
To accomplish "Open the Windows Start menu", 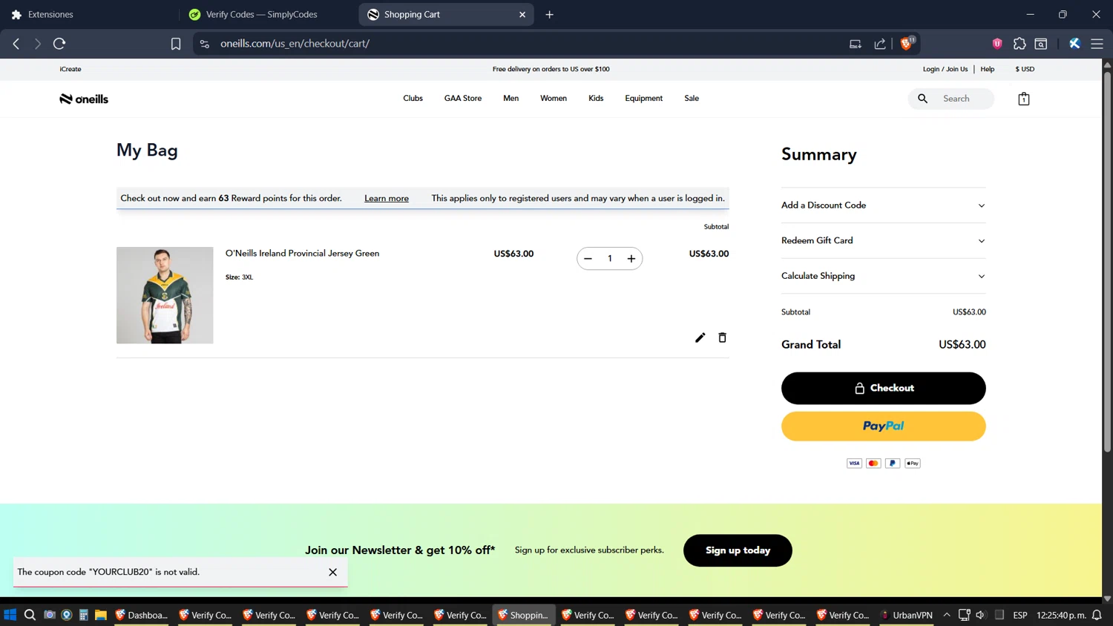I will click(x=10, y=615).
